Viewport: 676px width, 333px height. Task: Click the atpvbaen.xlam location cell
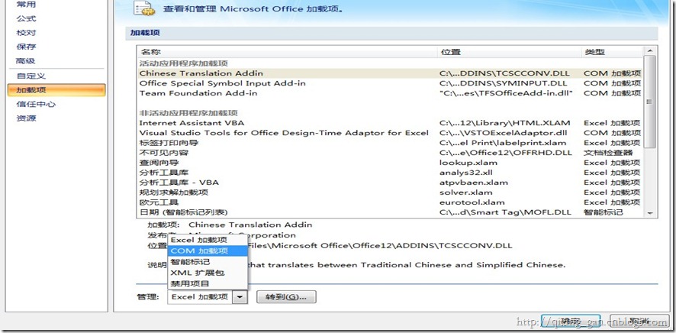(x=473, y=183)
